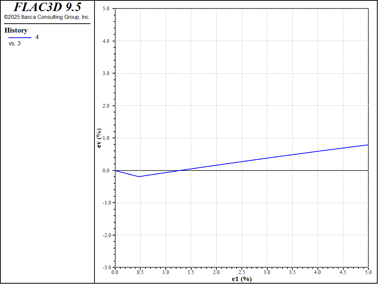Click y-axis tick label 2.0
The image size is (378, 284).
(x=106, y=106)
